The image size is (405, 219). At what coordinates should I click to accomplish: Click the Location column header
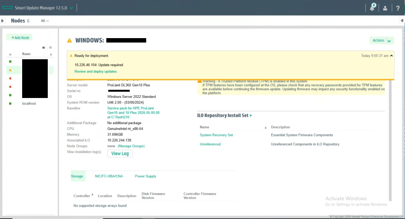click(105, 196)
